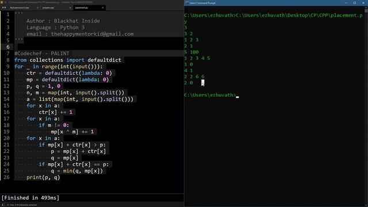The width and height of the screenshot is (368, 207).
Task: Click the email thehappymentorkid@gmail.com text
Action: pyautogui.click(x=92, y=34)
